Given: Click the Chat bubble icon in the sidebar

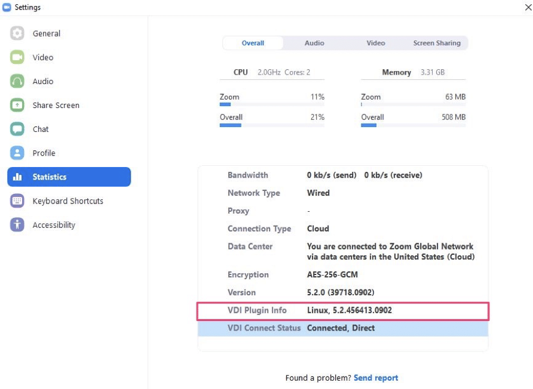Looking at the screenshot, I should click(17, 129).
